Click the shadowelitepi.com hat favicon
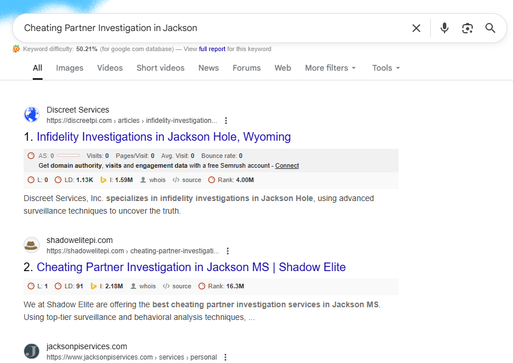 point(32,245)
